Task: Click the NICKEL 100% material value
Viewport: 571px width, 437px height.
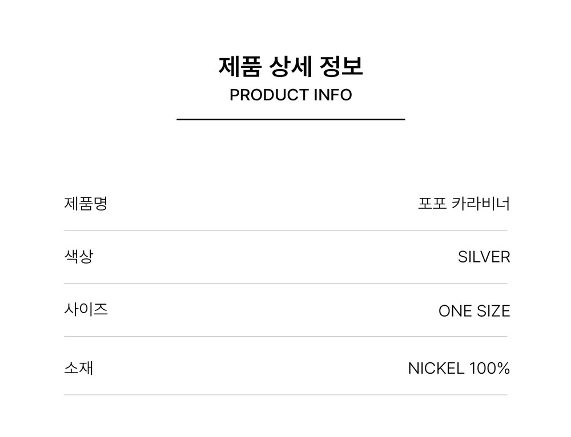Action: pyautogui.click(x=459, y=369)
